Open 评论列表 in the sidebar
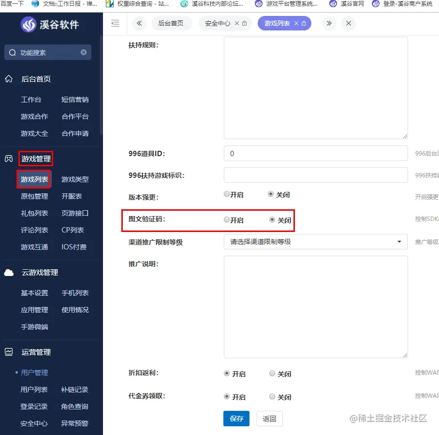This screenshot has height=435, width=439. [34, 230]
